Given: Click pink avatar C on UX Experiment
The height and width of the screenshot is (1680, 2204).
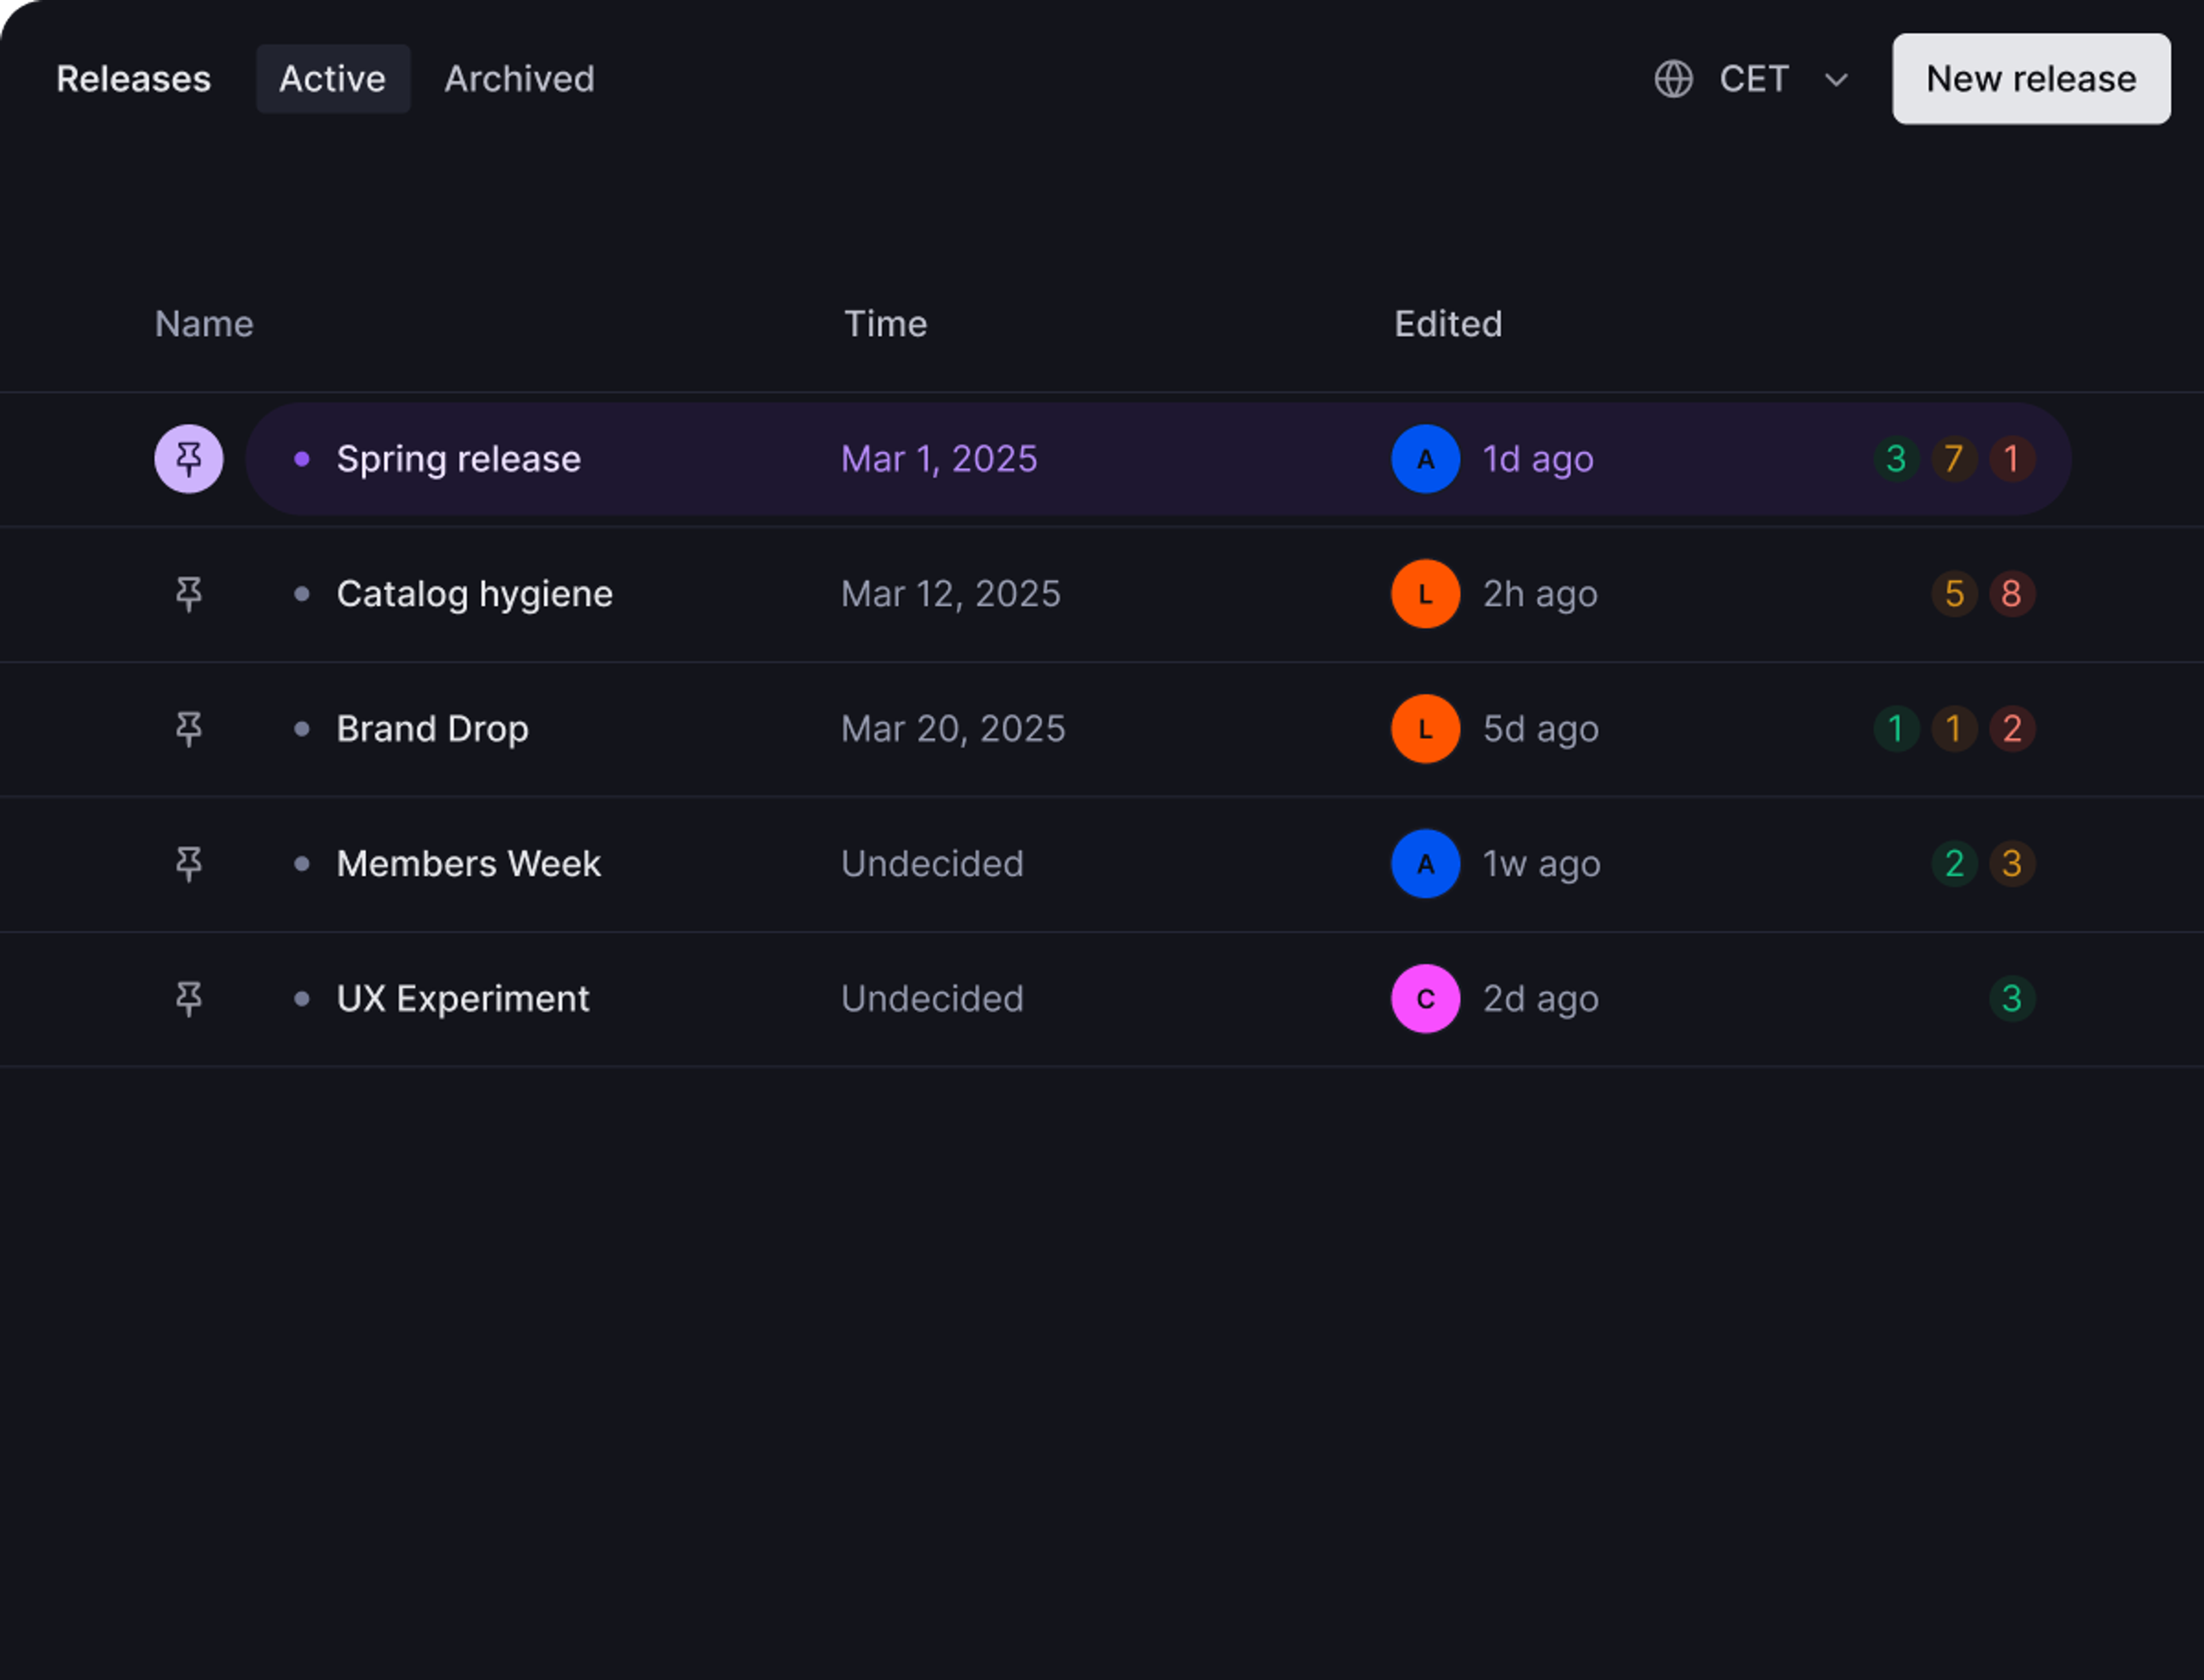Looking at the screenshot, I should [x=1425, y=998].
